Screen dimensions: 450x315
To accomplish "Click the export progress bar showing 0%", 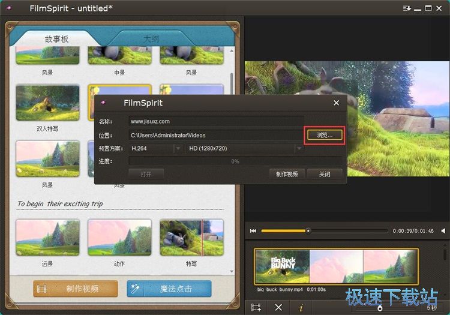I will [x=235, y=161].
